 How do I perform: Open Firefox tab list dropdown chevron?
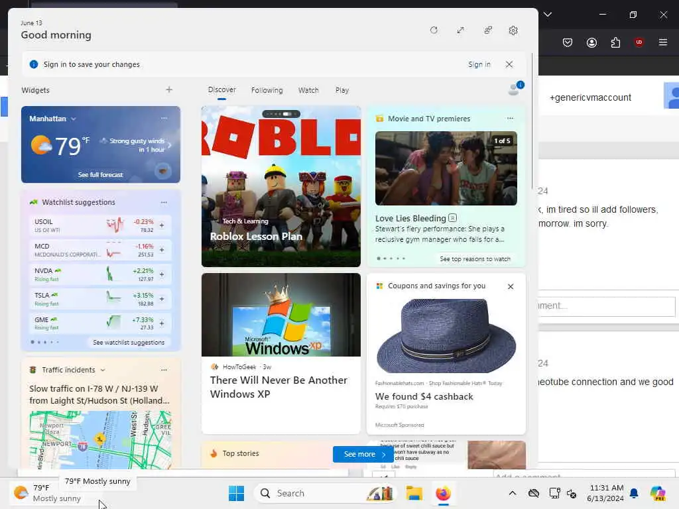pyautogui.click(x=548, y=15)
